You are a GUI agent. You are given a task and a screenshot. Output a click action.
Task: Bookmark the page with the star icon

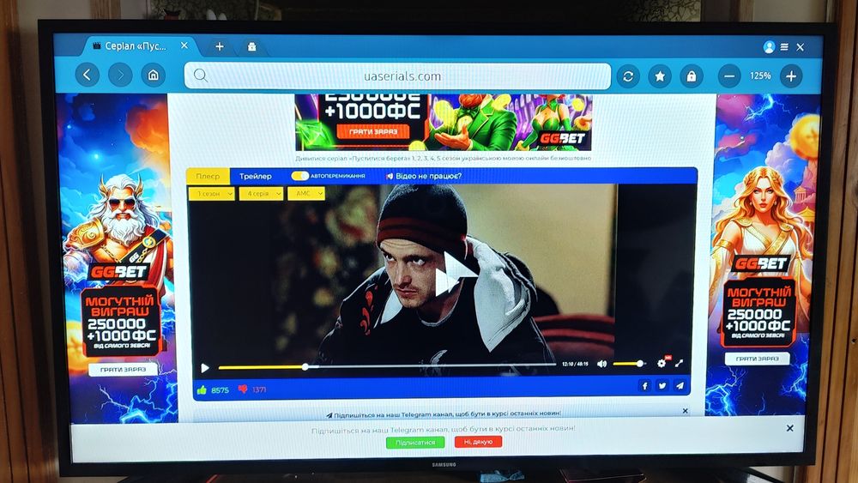(x=660, y=76)
